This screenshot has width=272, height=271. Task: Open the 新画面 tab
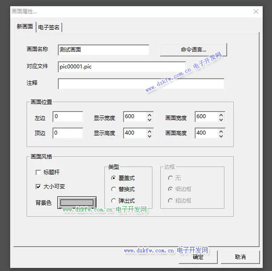pyautogui.click(x=25, y=27)
